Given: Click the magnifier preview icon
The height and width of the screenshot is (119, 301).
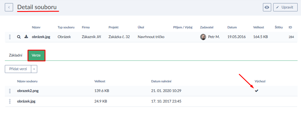Looking at the screenshot, I should 19,37.
